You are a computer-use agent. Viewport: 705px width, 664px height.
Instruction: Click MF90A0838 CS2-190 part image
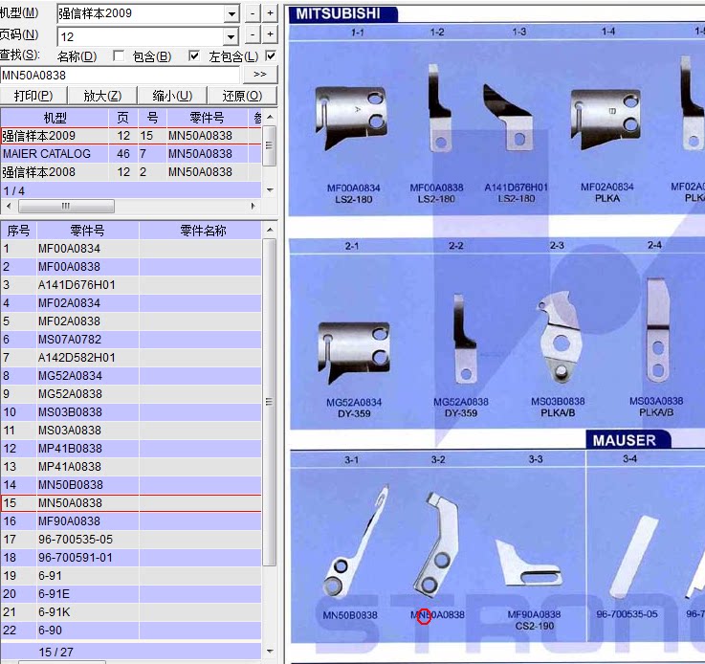(x=528, y=564)
